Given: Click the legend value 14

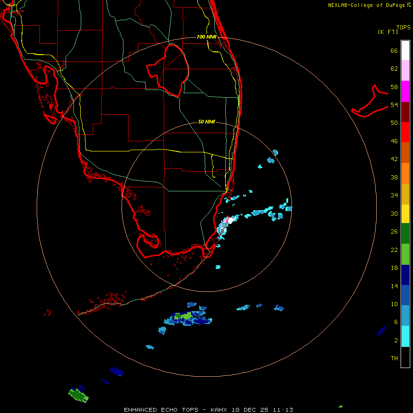Looking at the screenshot, I should (394, 286).
